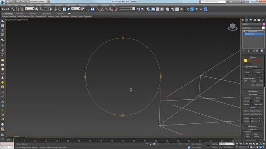
Task: Enable the By Angle checkbox
Action: pos(244,70)
